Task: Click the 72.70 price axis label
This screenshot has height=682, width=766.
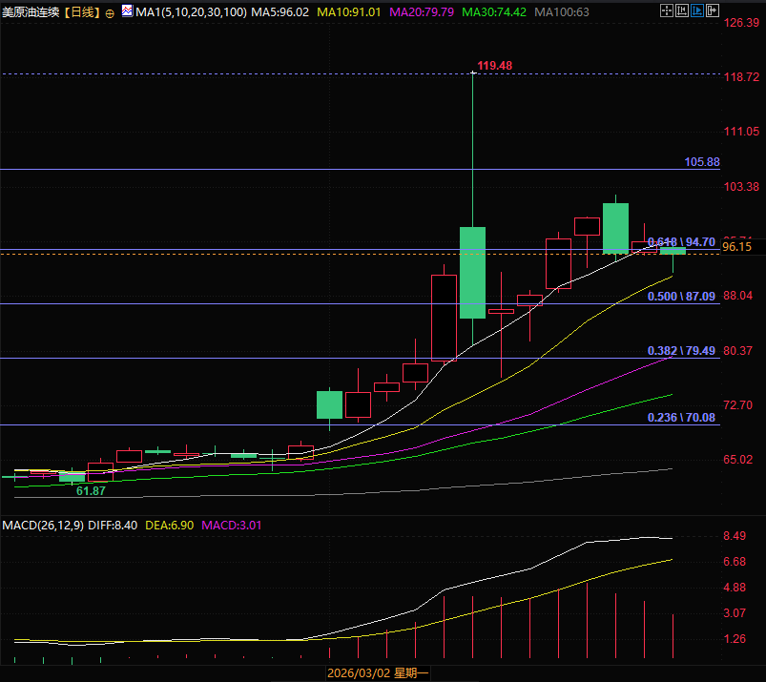Action: coord(737,405)
